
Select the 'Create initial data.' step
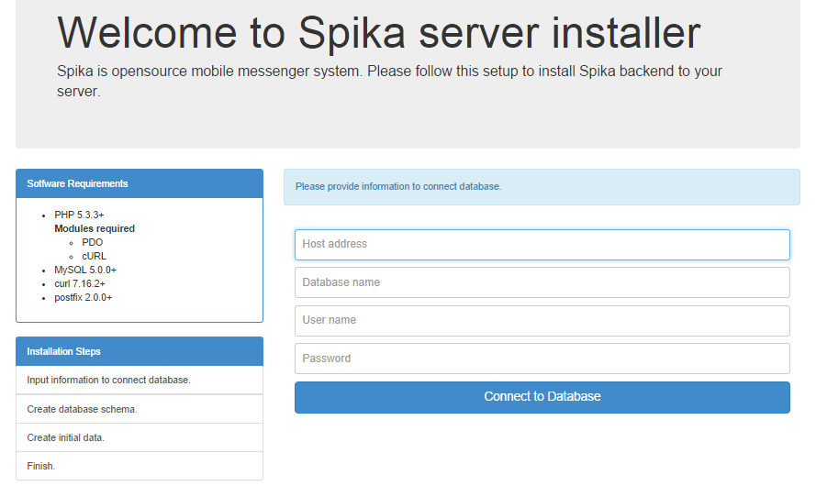[140, 437]
